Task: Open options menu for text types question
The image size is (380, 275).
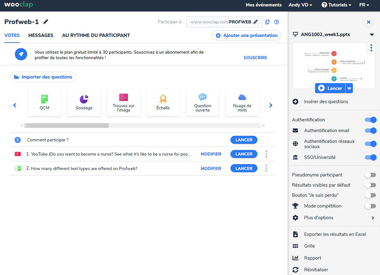Action: tap(266, 168)
